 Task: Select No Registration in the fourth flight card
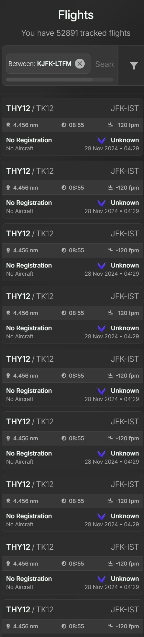[29, 328]
